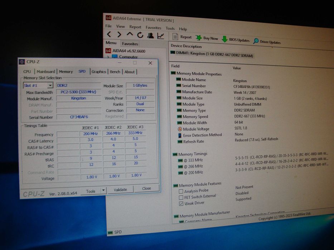334x250 pixels.
Task: Click the Buy Now toolbar button
Action: [207, 38]
